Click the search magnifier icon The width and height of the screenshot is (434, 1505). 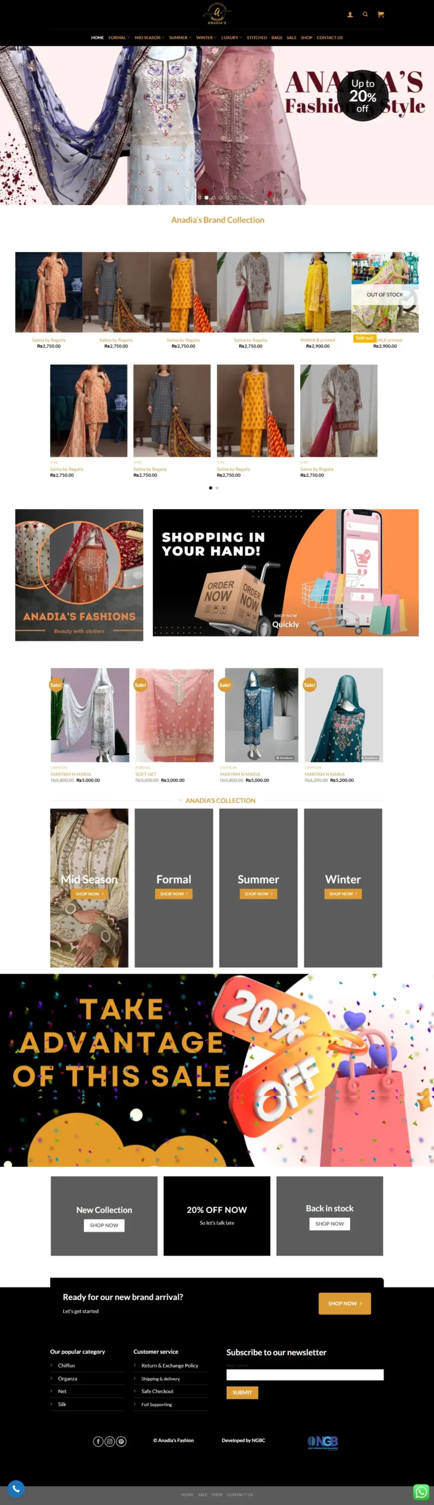(x=365, y=14)
